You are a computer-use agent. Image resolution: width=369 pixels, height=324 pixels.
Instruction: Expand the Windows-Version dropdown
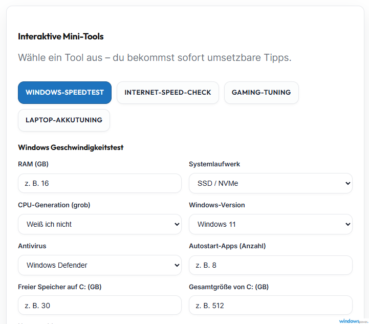(270, 224)
